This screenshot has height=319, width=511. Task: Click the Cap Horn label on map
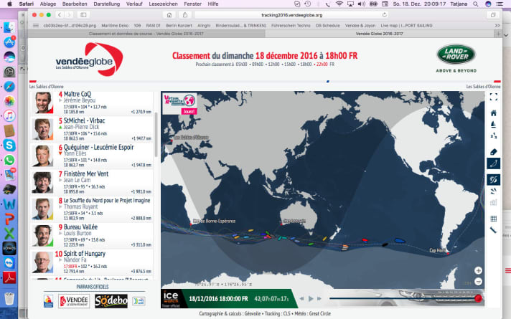point(437,250)
